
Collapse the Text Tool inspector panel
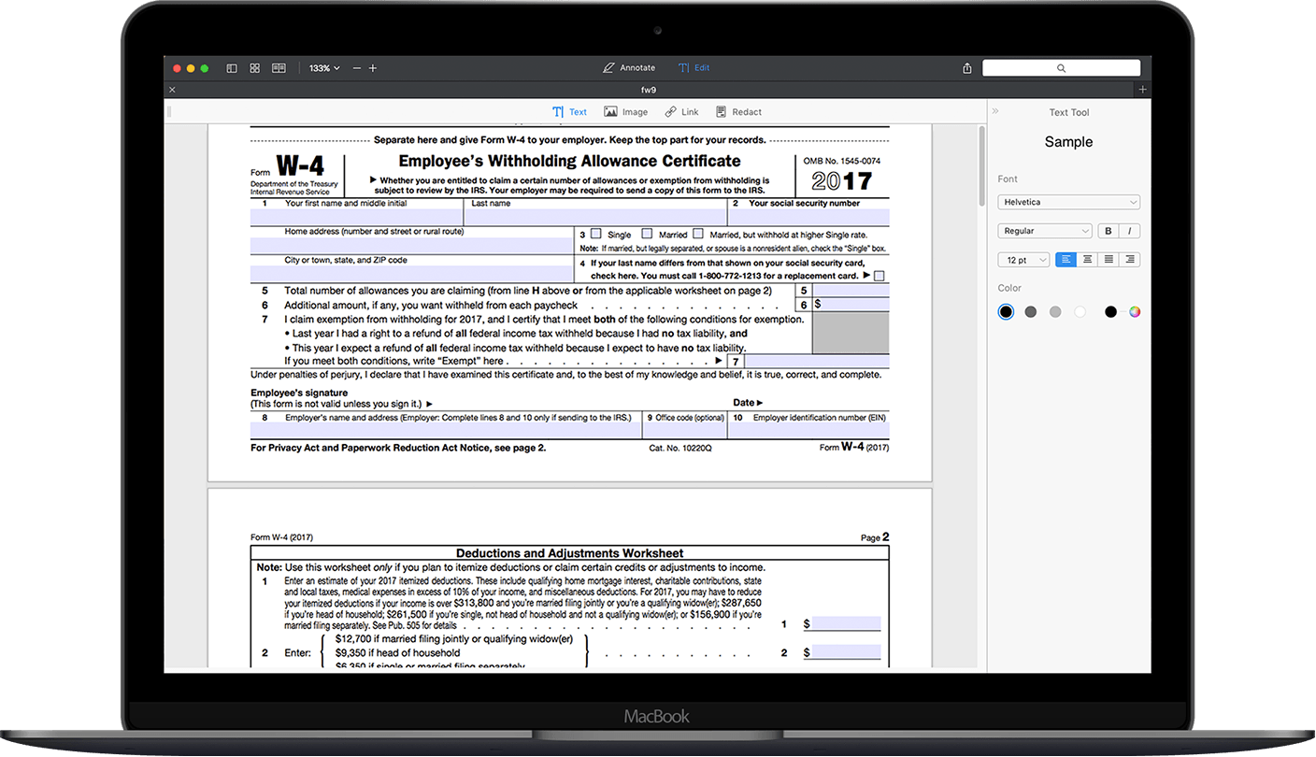point(995,111)
